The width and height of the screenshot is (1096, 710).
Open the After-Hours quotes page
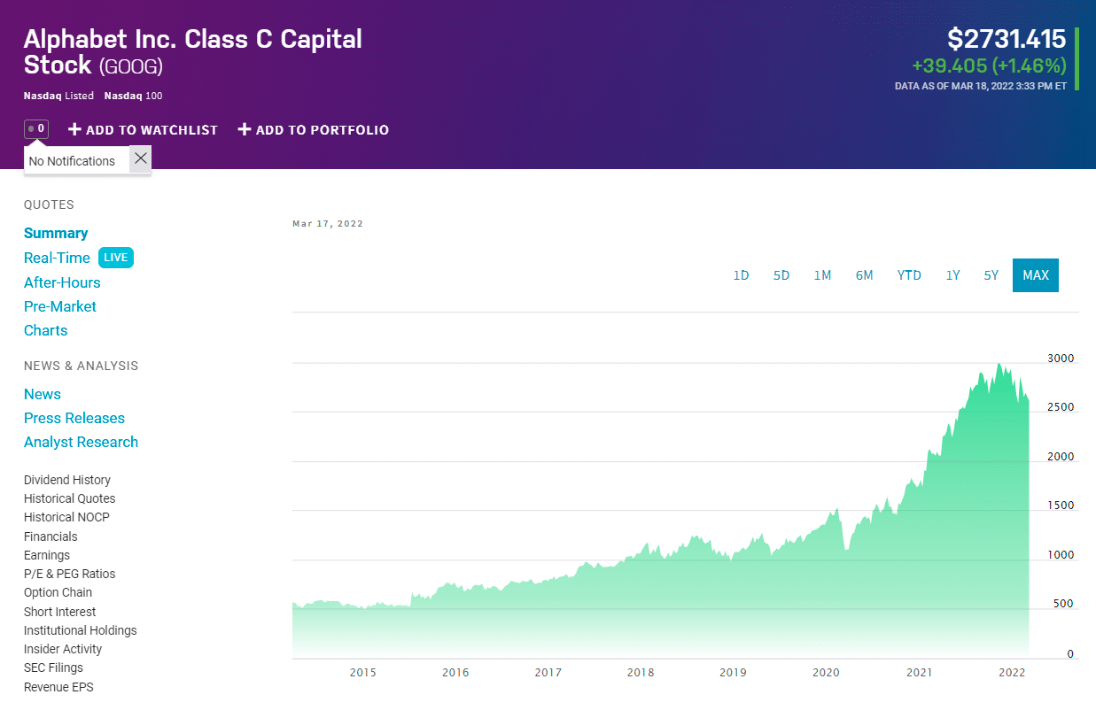62,282
